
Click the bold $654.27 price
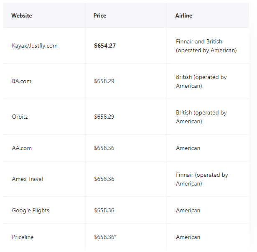tap(105, 46)
